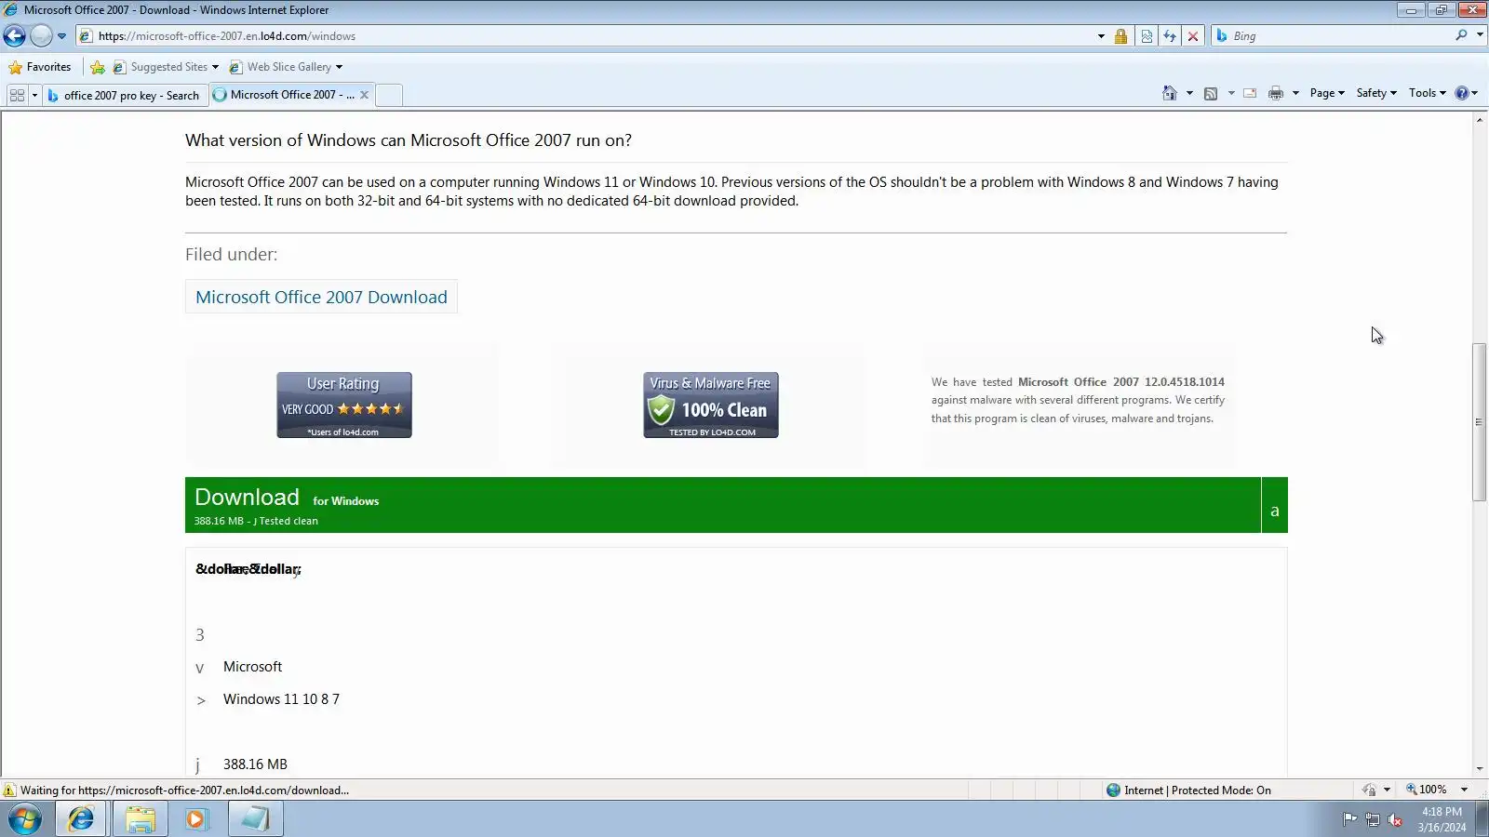Expand the address bar autocomplete dropdown
1489x837 pixels.
(x=1101, y=36)
